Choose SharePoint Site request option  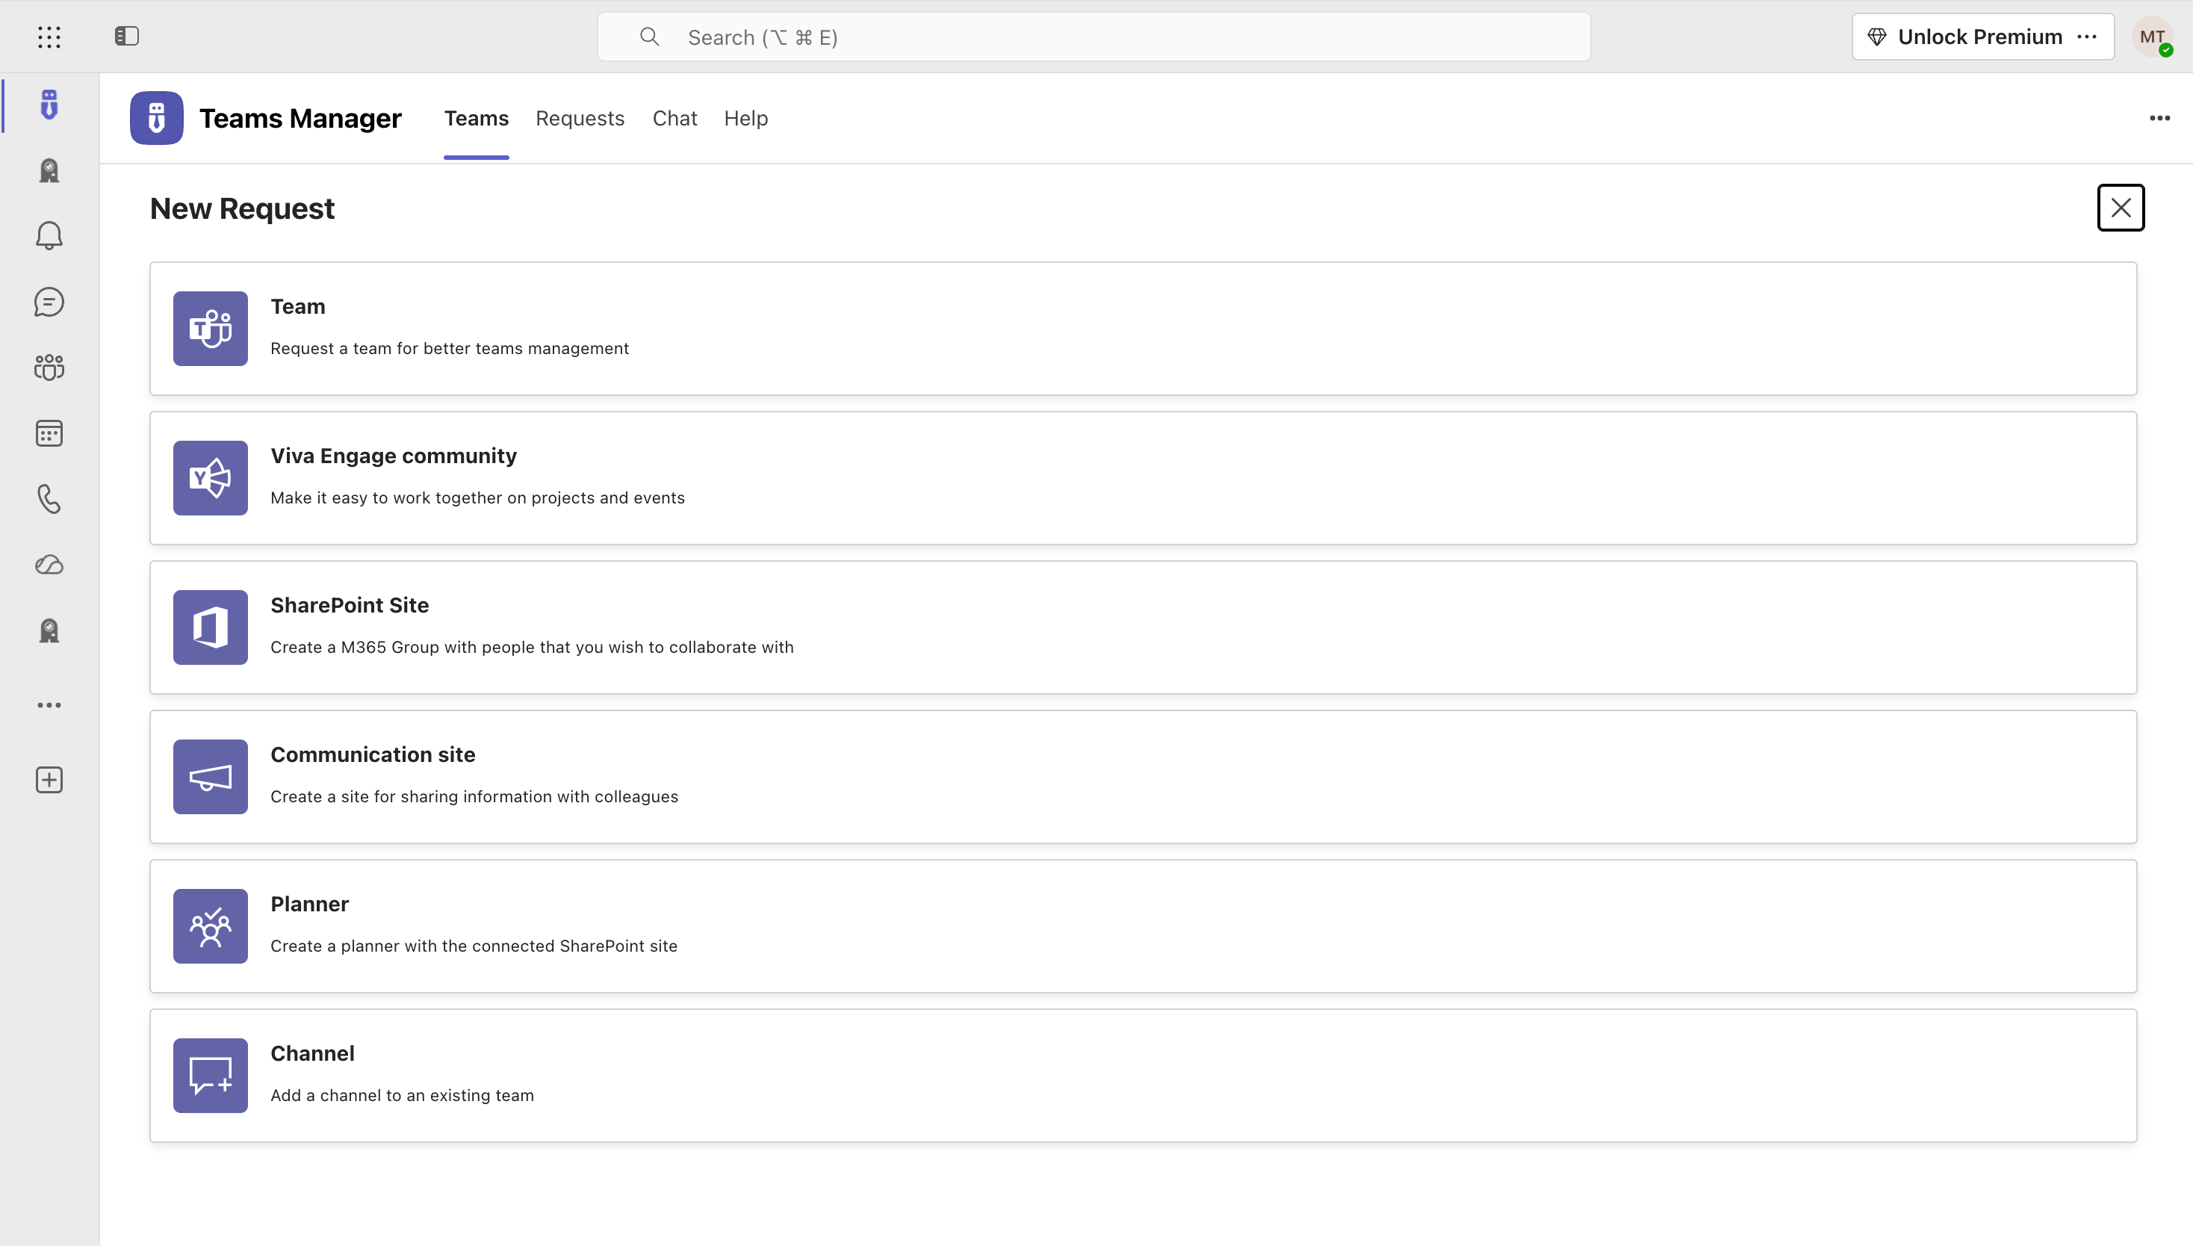point(1142,627)
